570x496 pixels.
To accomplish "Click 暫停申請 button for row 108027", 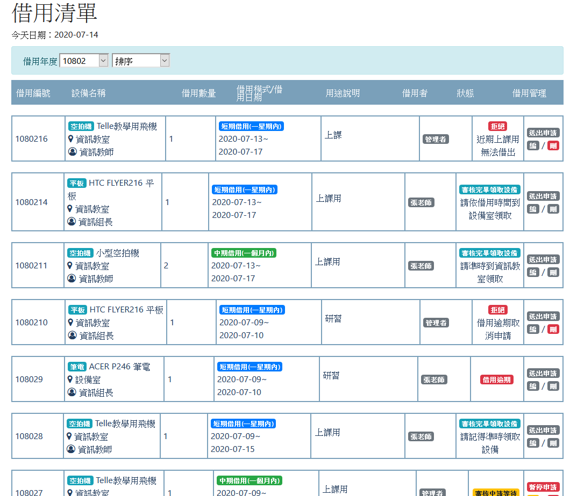I will coord(543,487).
